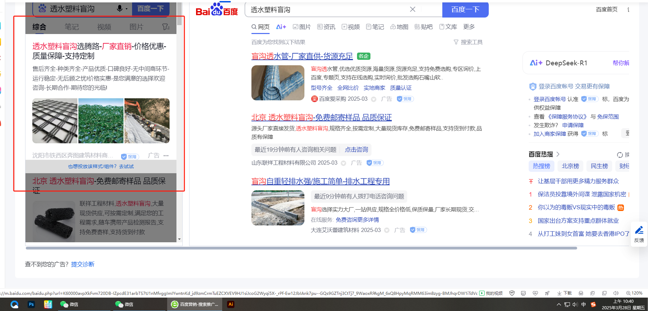Expand 搜索工具 filter options

pos(468,42)
